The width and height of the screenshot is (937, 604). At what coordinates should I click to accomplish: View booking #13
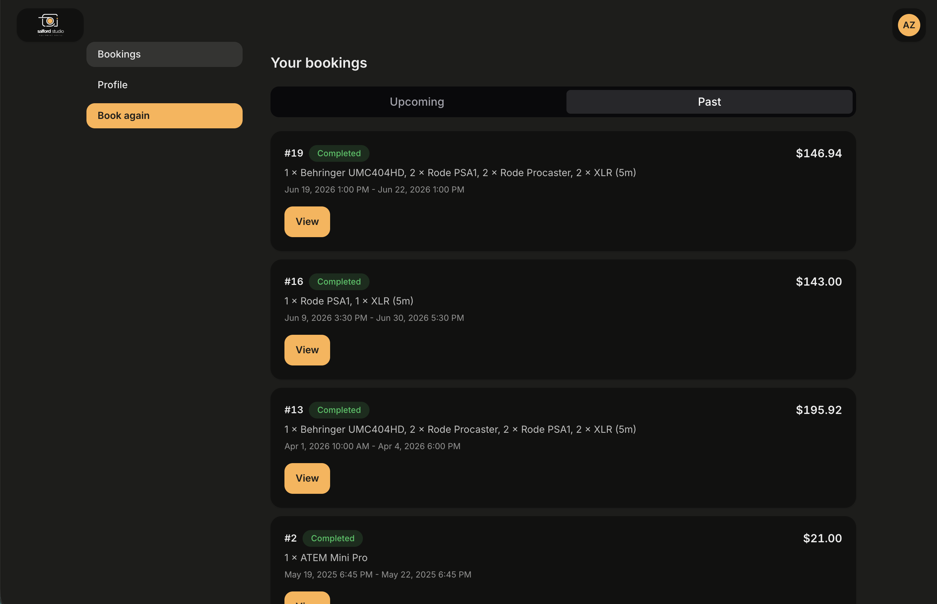tap(307, 478)
